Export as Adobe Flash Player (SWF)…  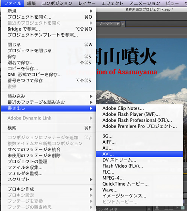tap(140, 114)
